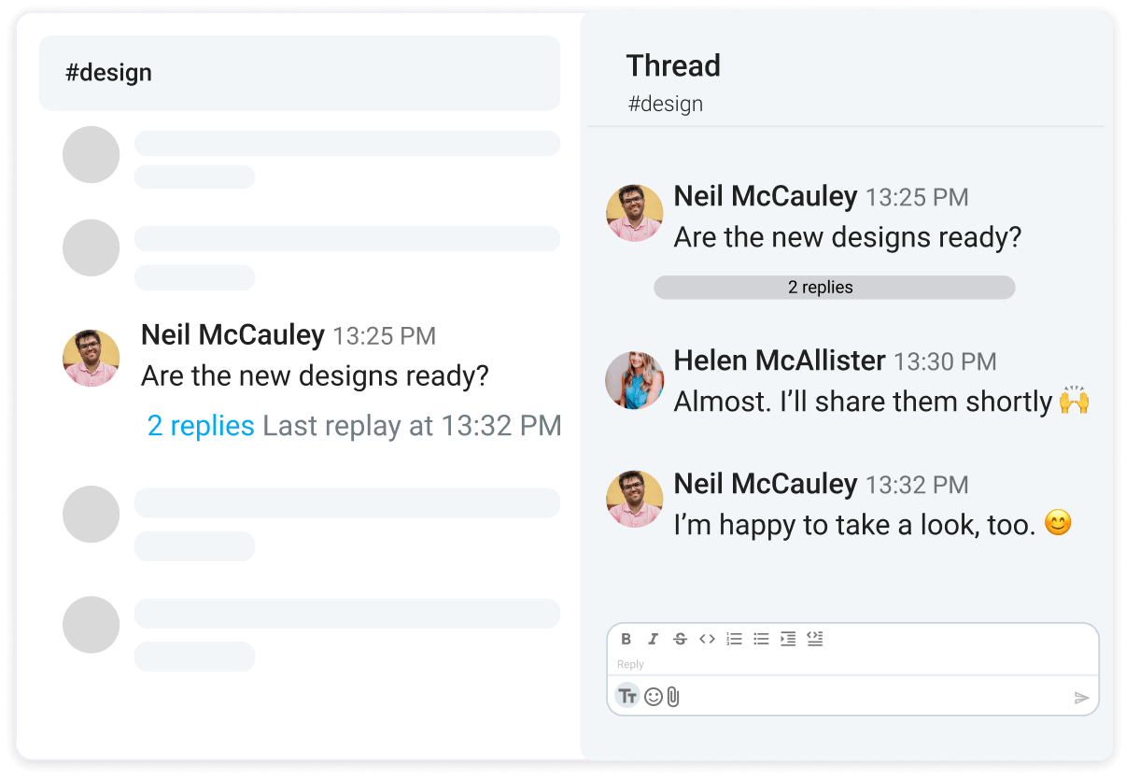Image resolution: width=1126 pixels, height=778 pixels.
Task: Start a numbered list in the reply
Action: [734, 639]
